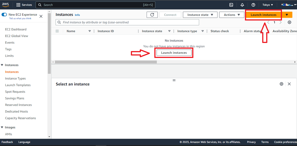The width and height of the screenshot is (297, 146).
Task: Go to the next page arrow
Action: click(280, 22)
